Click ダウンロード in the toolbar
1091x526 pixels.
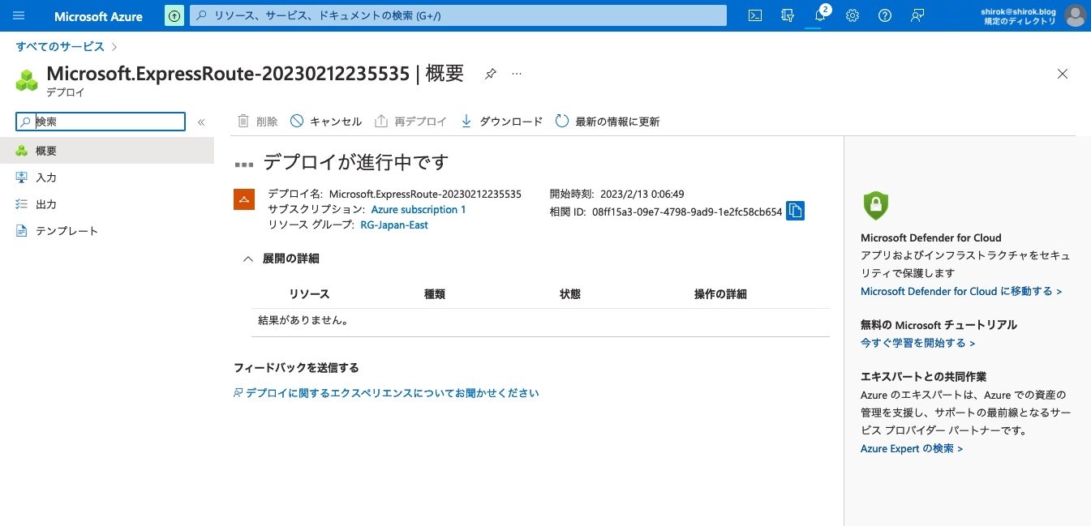(501, 122)
